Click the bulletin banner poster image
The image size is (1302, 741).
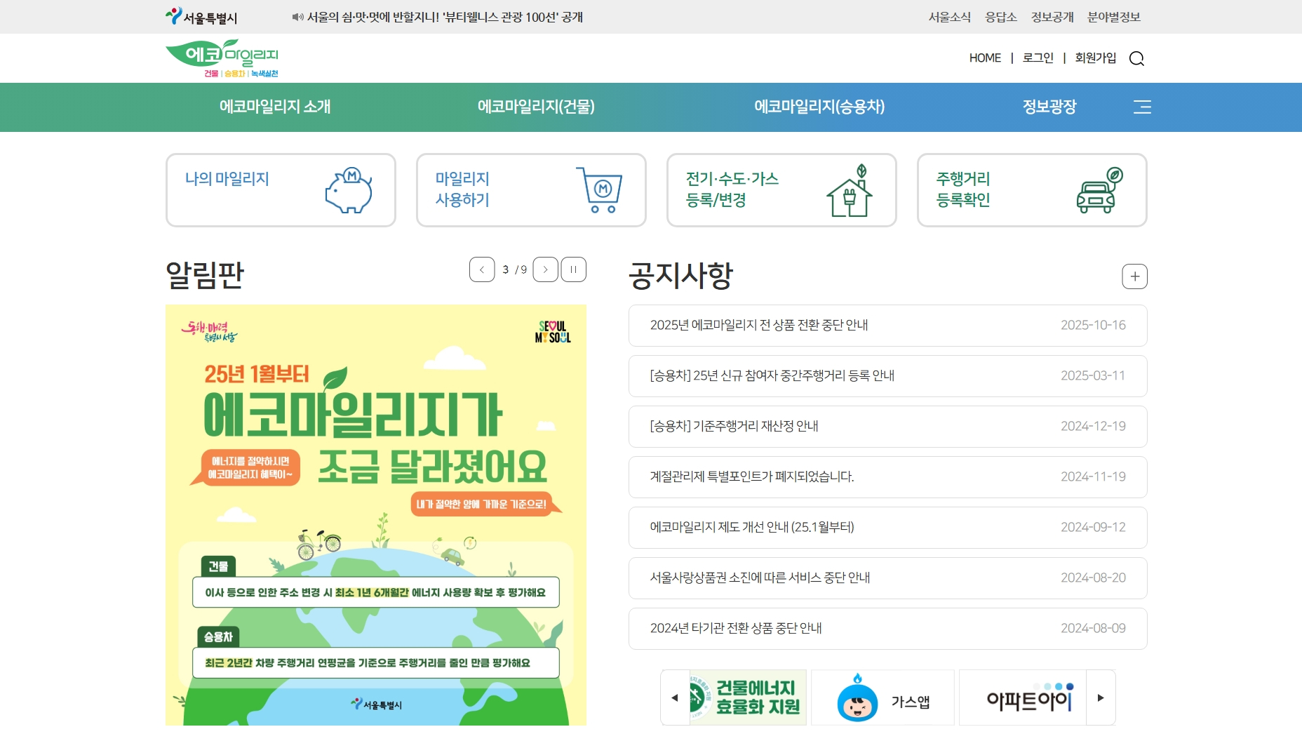coord(376,515)
